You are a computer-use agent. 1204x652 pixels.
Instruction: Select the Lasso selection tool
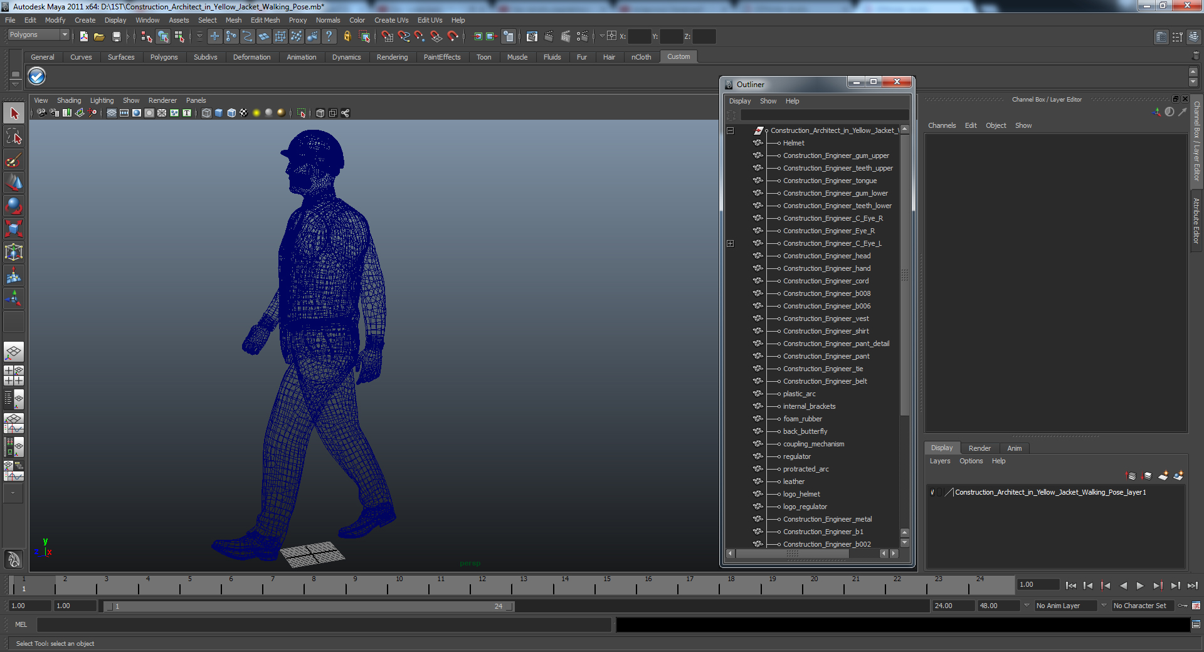14,137
